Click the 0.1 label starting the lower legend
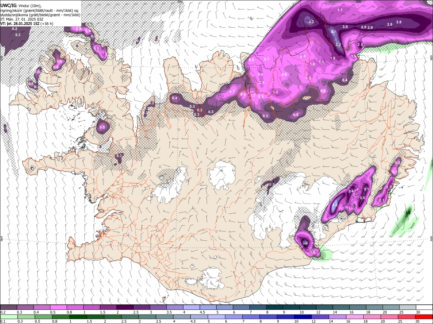 pos(3,321)
